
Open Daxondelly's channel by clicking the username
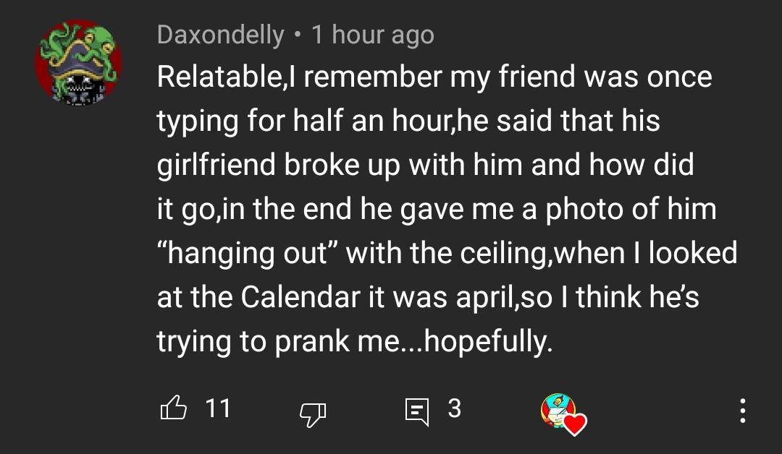(x=219, y=35)
